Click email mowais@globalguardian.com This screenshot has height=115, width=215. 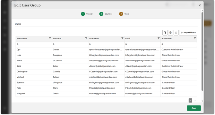(139, 94)
